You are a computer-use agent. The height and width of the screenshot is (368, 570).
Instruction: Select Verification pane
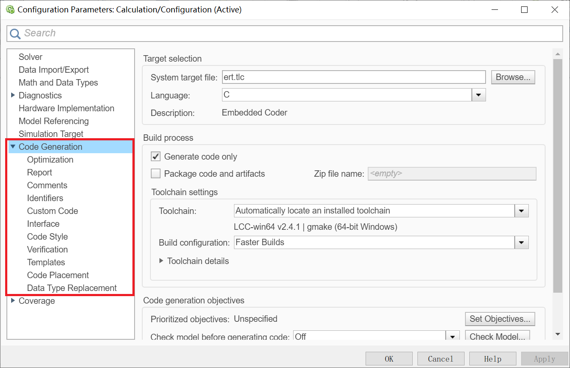pyautogui.click(x=47, y=249)
